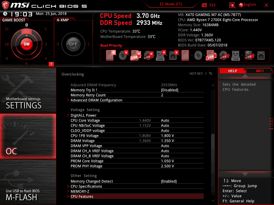Expand the triple-arrow panel on right edge
Image resolution: width=274 pixels, height=205 pixels.
271,129
